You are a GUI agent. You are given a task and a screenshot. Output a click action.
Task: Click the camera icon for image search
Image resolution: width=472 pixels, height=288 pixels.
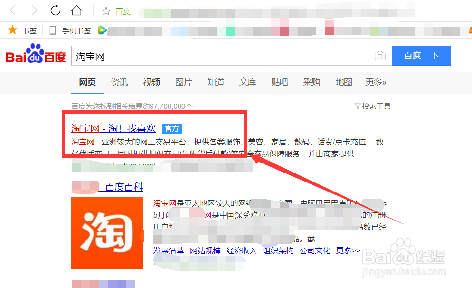click(380, 56)
